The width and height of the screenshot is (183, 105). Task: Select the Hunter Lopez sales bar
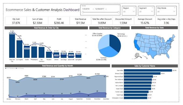136,92
